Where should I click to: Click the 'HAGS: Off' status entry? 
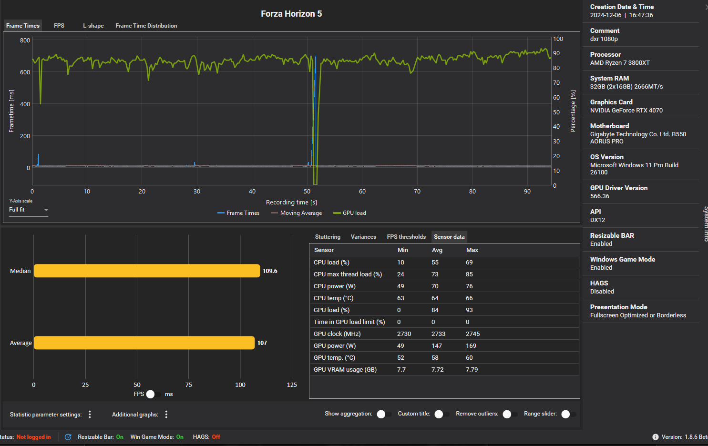tap(206, 437)
